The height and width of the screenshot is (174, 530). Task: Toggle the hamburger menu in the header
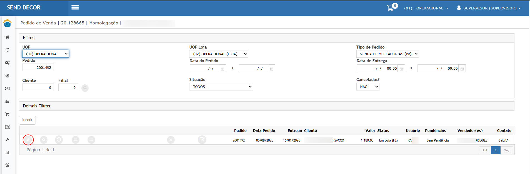click(75, 7)
